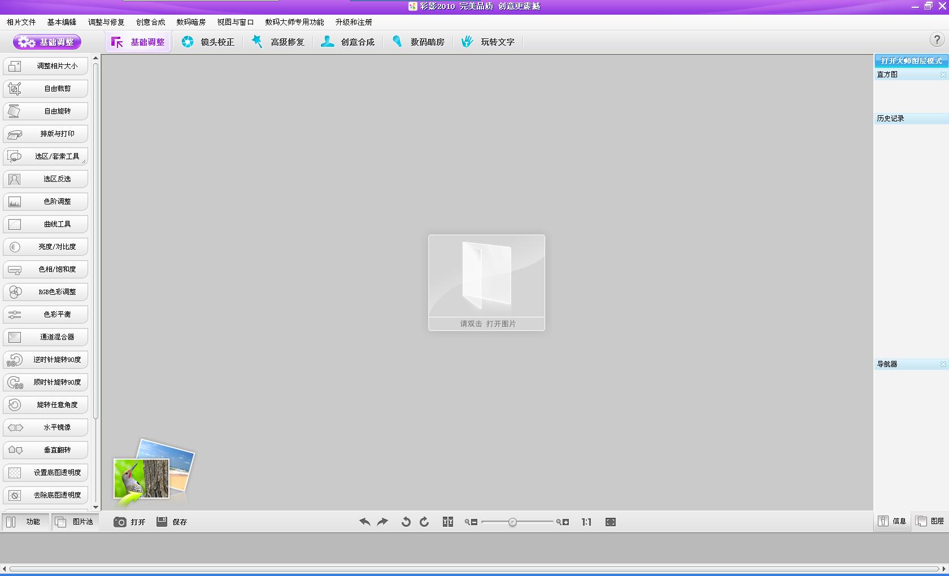
Task: Switch to the 图片池 panel tab
Action: click(x=75, y=522)
